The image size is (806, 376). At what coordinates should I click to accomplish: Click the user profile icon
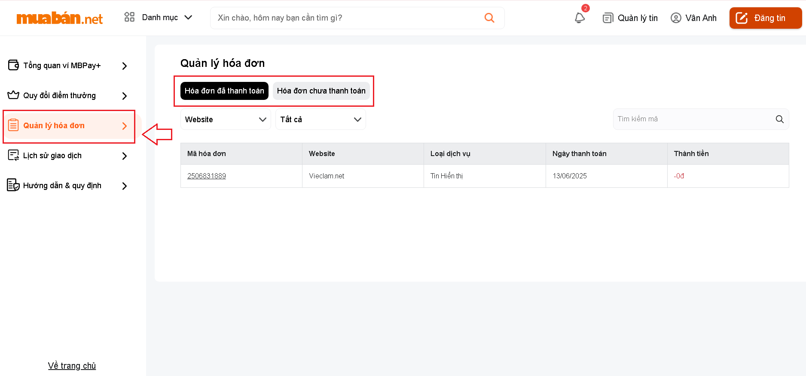(x=676, y=18)
